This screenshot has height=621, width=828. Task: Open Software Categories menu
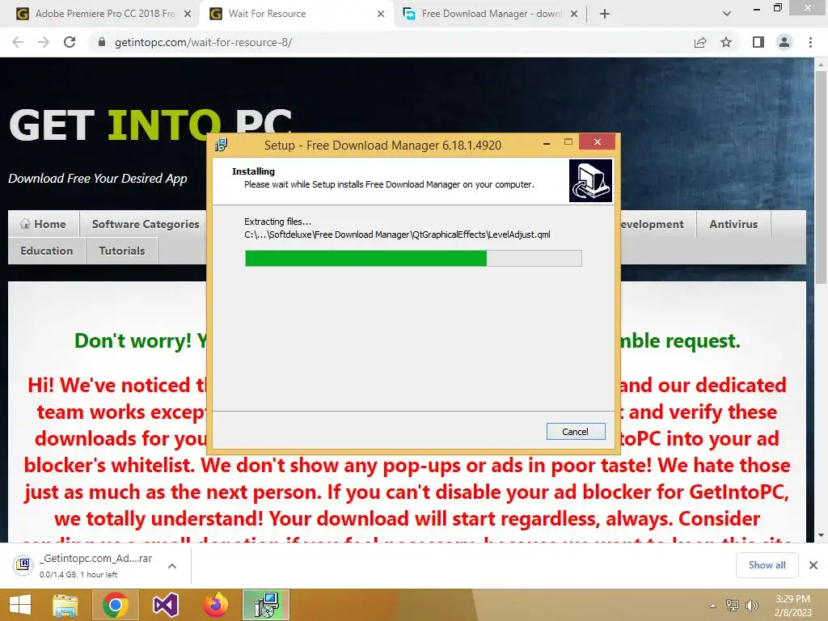146,224
